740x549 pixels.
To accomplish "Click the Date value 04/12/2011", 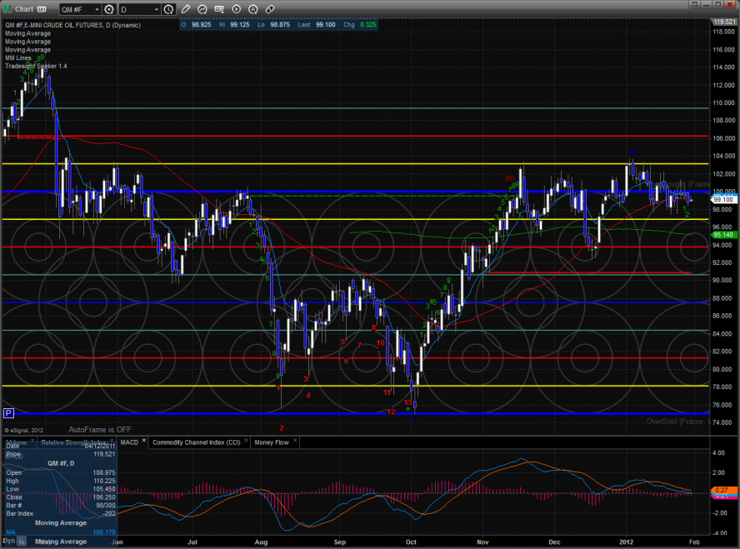I will [x=100, y=446].
